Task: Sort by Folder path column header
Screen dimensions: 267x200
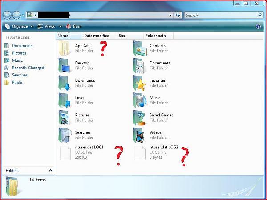Action: (x=158, y=36)
